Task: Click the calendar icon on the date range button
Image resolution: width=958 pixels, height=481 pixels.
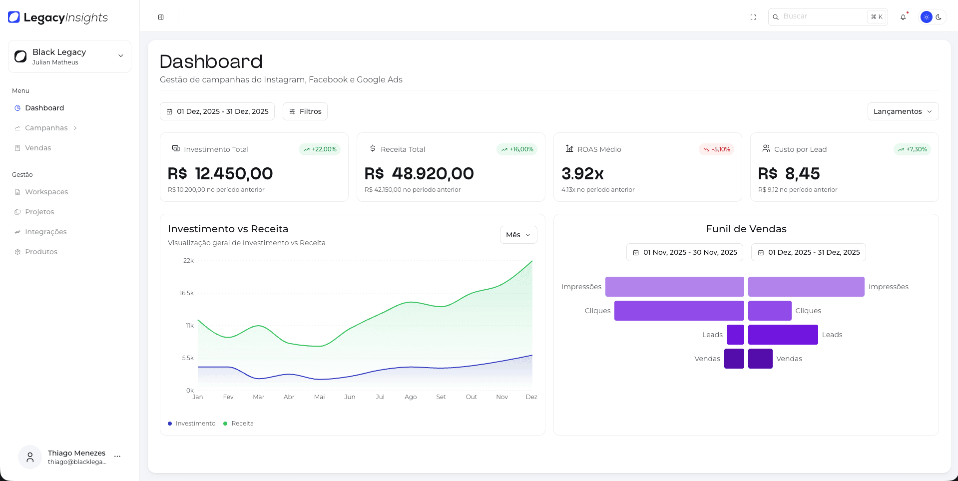Action: (x=169, y=111)
